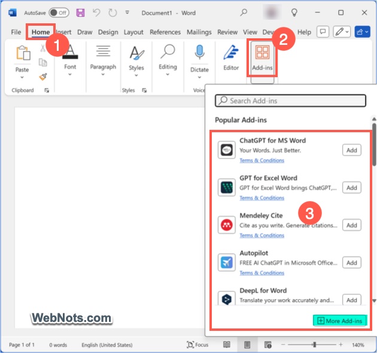Image resolution: width=377 pixels, height=353 pixels.
Task: Open the Clipboard dialog launcher
Action: pos(47,90)
